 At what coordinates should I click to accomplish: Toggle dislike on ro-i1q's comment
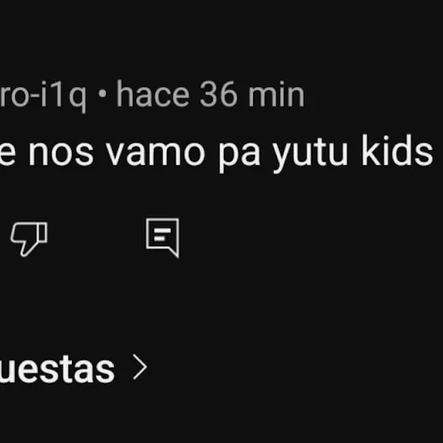pos(29,239)
